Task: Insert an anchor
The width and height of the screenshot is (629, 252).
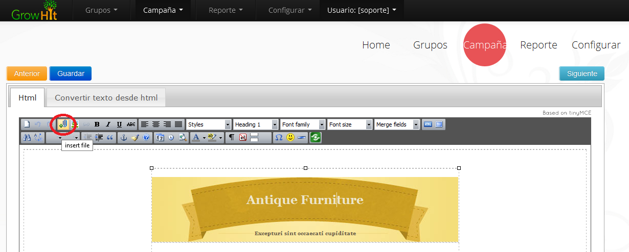Action: point(123,138)
